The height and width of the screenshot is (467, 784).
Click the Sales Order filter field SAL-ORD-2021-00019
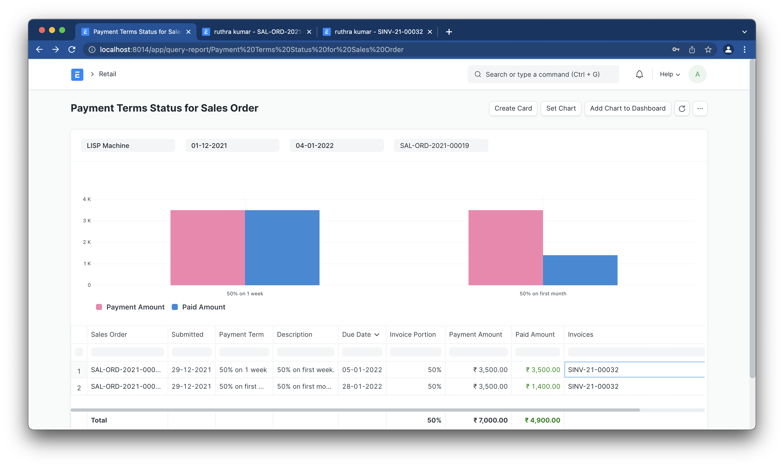pyautogui.click(x=440, y=146)
